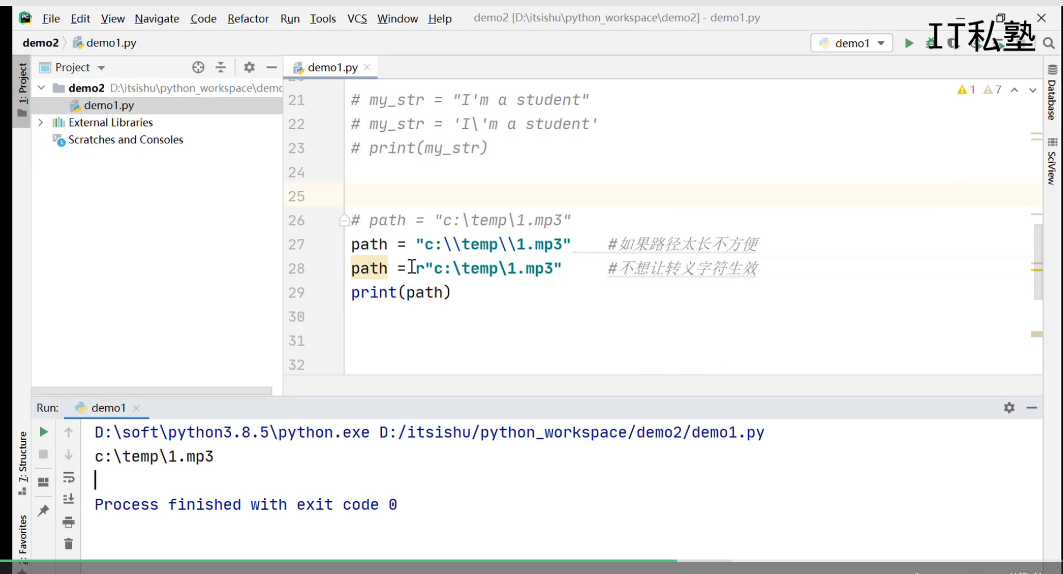Click line number 25 in the gutter

tap(296, 196)
